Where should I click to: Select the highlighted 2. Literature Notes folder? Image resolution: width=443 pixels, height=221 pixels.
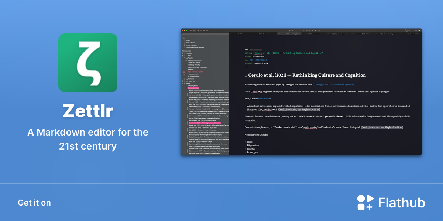pos(193,88)
